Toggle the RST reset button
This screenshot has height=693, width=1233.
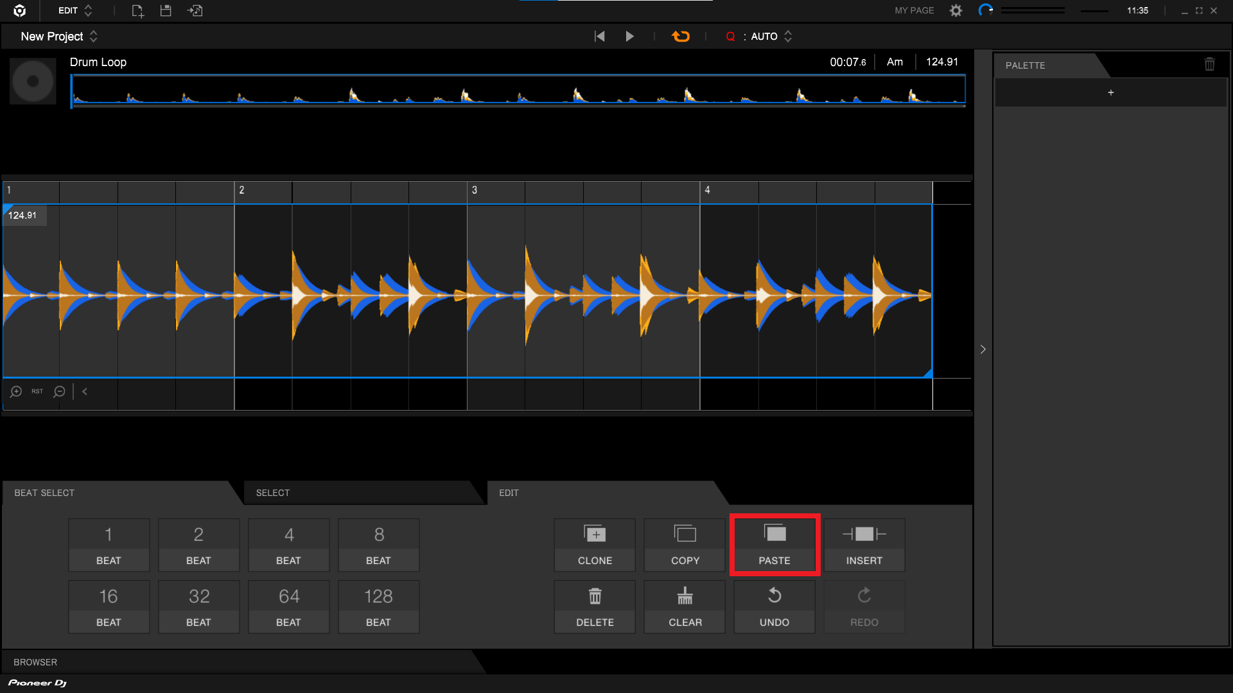(37, 391)
